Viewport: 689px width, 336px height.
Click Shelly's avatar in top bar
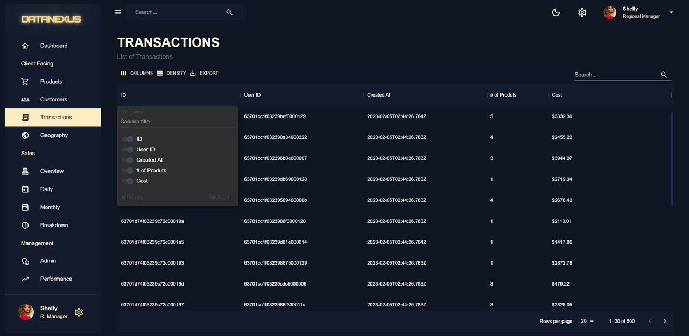pyautogui.click(x=610, y=12)
